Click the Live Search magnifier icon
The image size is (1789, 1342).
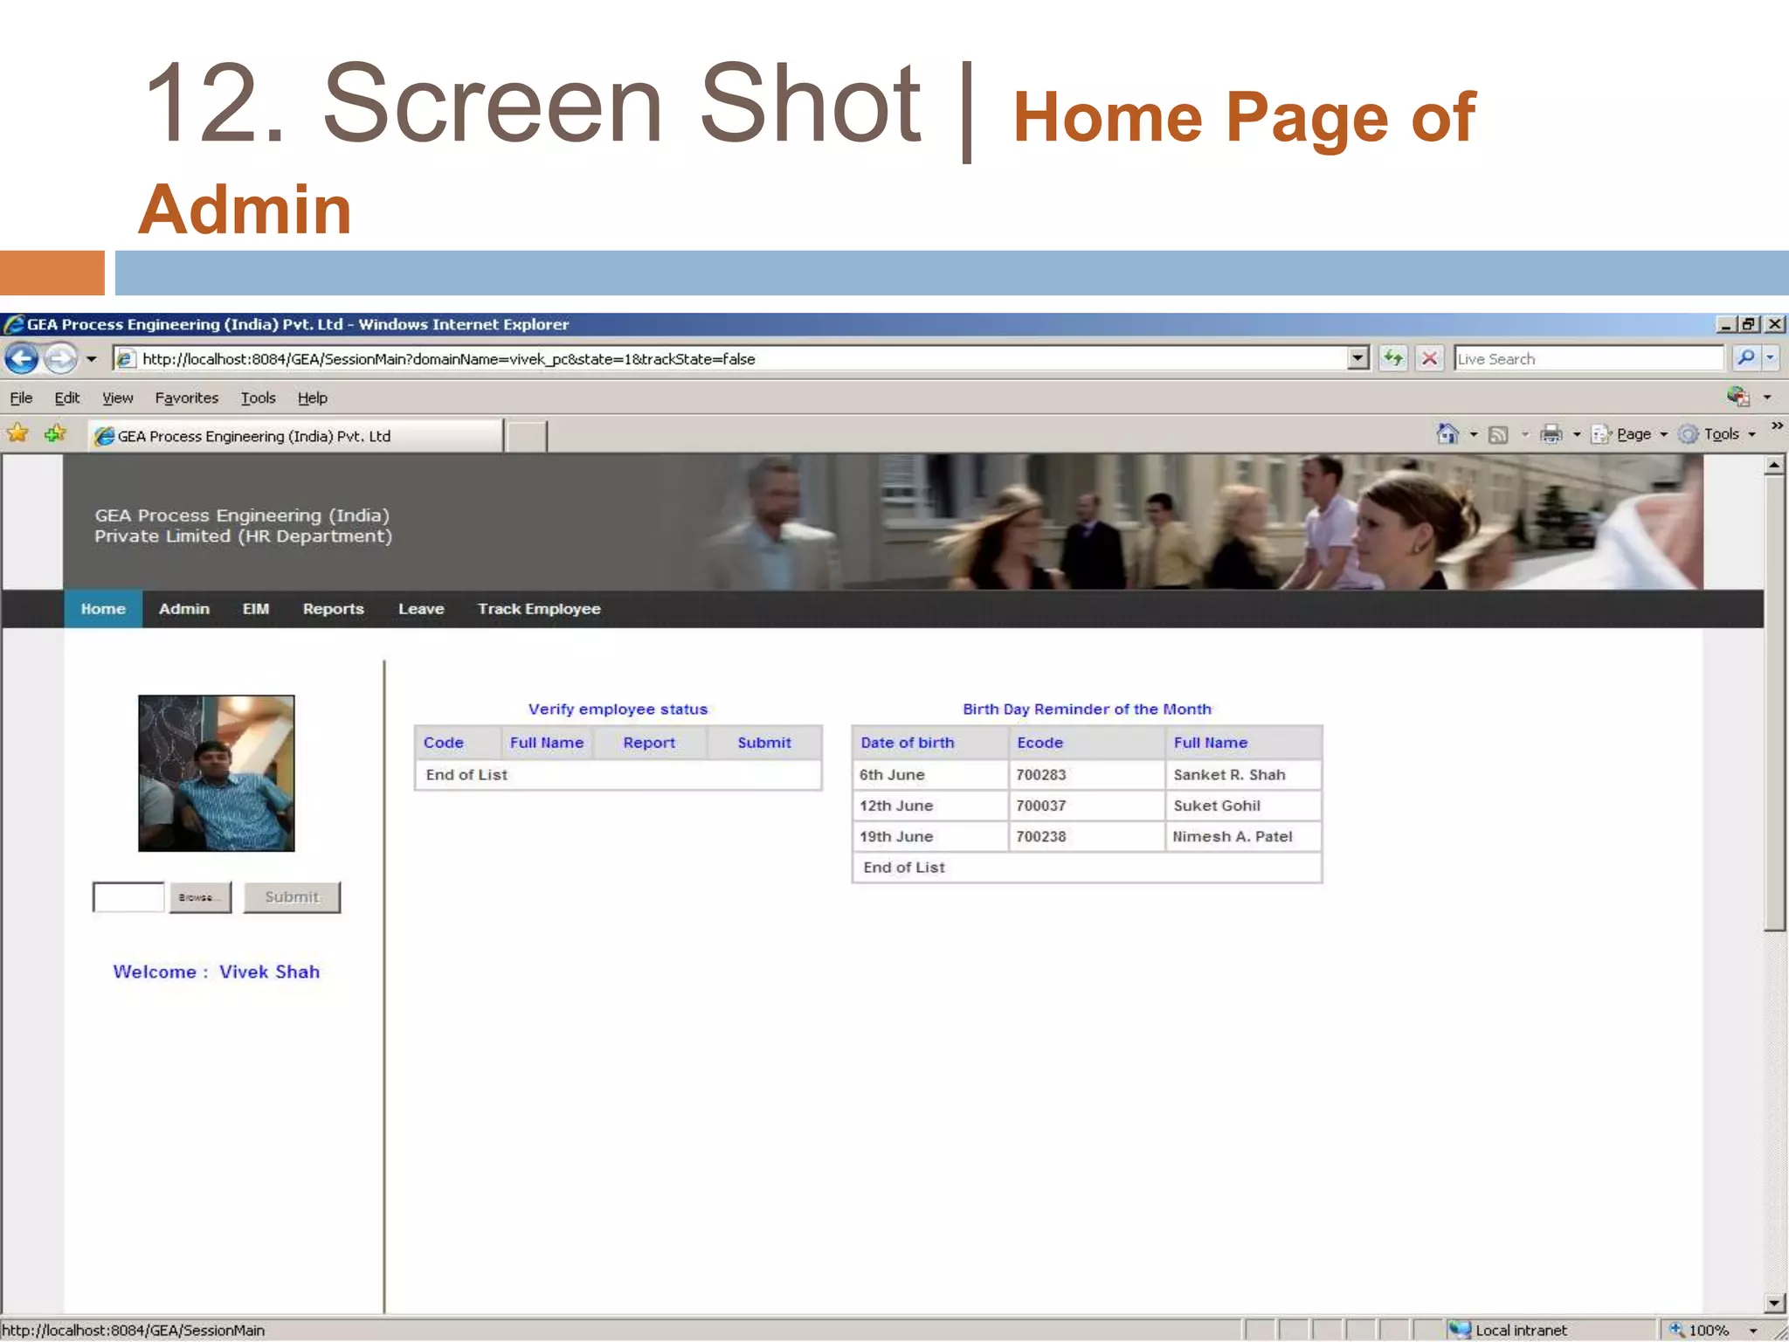pos(1744,357)
